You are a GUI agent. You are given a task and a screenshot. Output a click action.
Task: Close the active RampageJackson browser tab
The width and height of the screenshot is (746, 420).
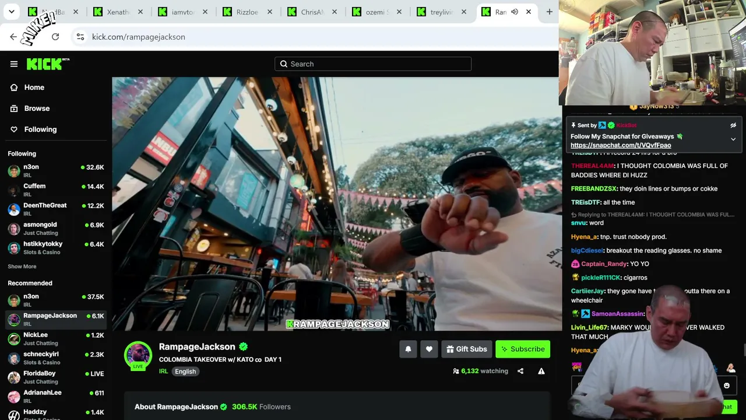[x=529, y=12]
